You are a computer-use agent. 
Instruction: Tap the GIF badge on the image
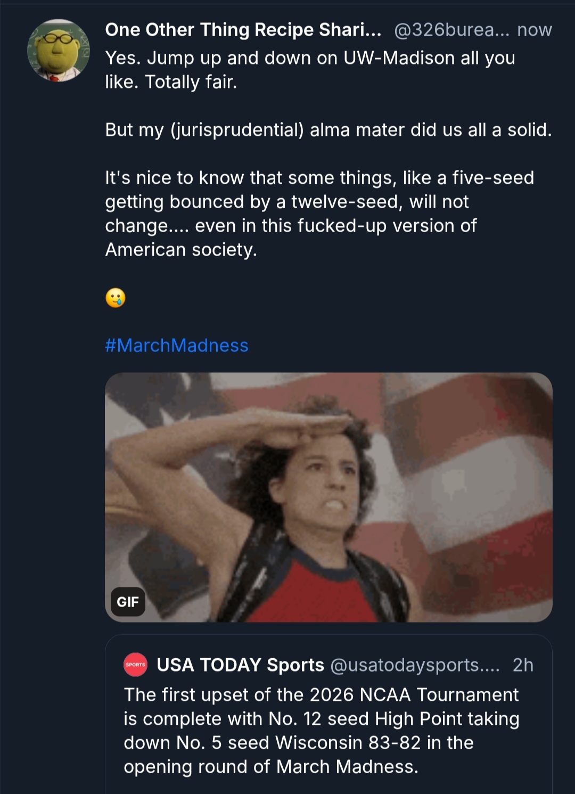(x=128, y=602)
